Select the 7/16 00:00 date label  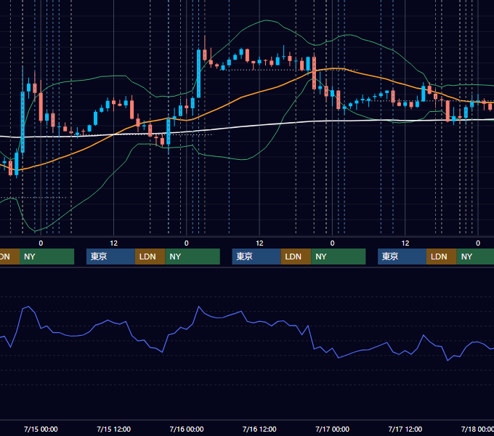[x=187, y=429]
